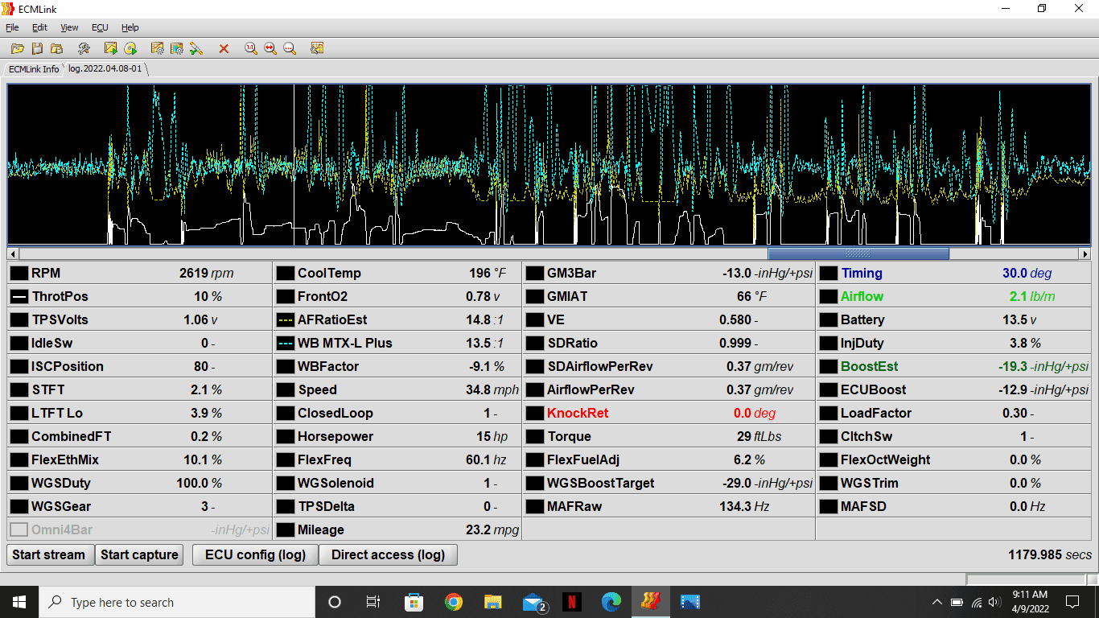This screenshot has height=618, width=1099.
Task: Open Microsoft Edge from taskbar
Action: click(x=611, y=602)
